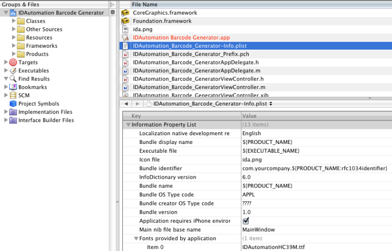The width and height of the screenshot is (392, 251).
Task: Click the Products folder icon
Action: click(21, 54)
